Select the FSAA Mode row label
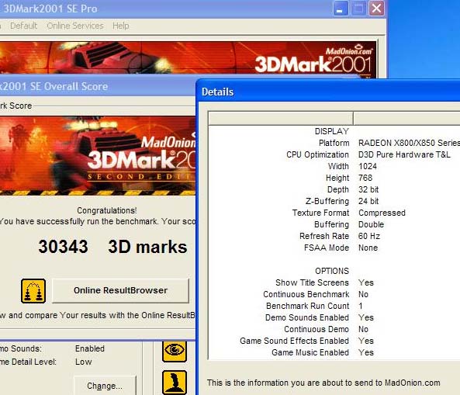 [x=327, y=248]
